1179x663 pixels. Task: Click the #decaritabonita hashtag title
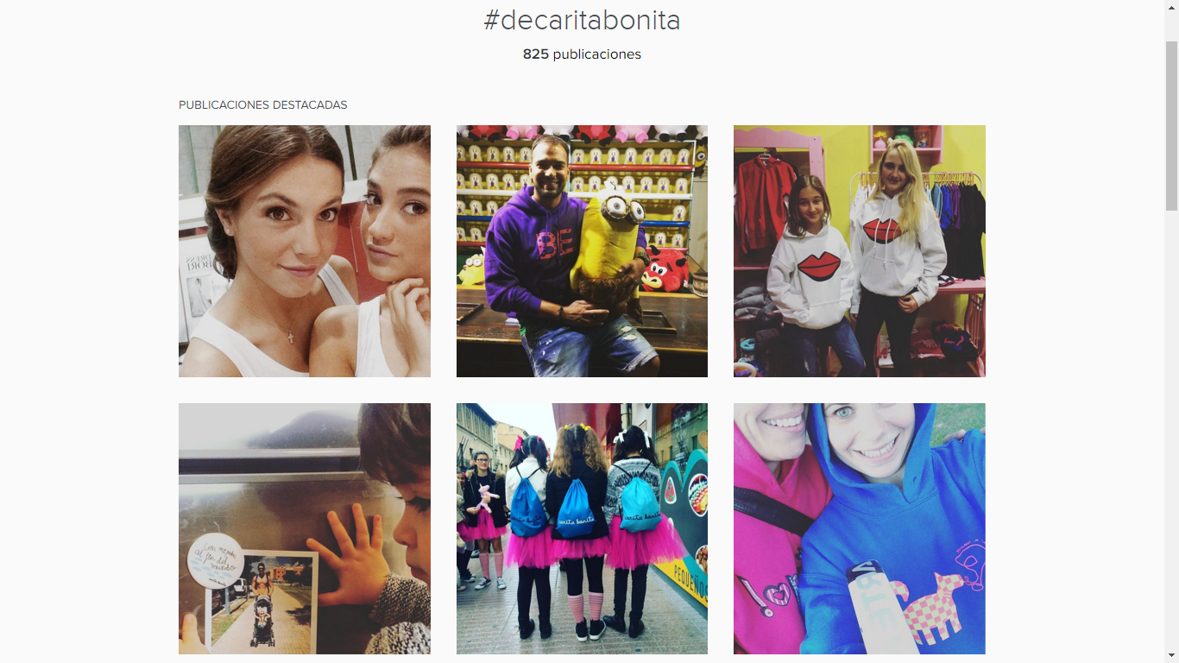(582, 20)
